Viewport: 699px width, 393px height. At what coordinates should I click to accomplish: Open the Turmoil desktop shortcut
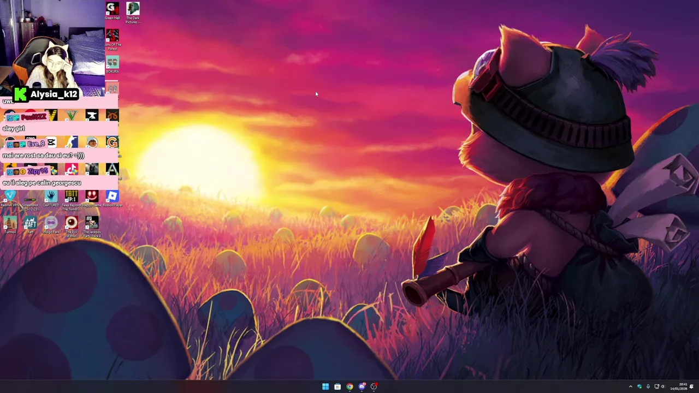[10, 225]
